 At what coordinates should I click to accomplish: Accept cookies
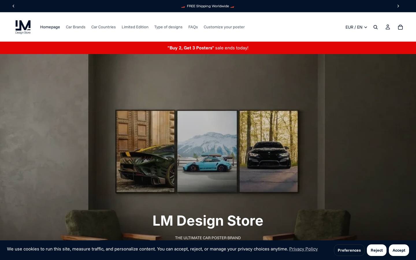(x=399, y=250)
